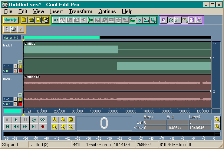Mute Track 2 with its m button
Screen dimensions: 224x149
(x=20, y=95)
